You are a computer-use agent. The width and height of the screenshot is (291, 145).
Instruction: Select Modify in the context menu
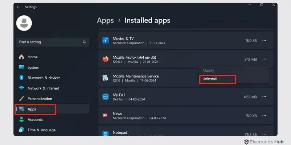208,70
